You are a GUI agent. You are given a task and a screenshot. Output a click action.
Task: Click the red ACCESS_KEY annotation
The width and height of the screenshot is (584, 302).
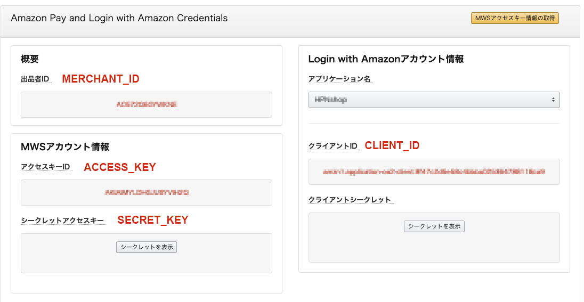pyautogui.click(x=120, y=167)
